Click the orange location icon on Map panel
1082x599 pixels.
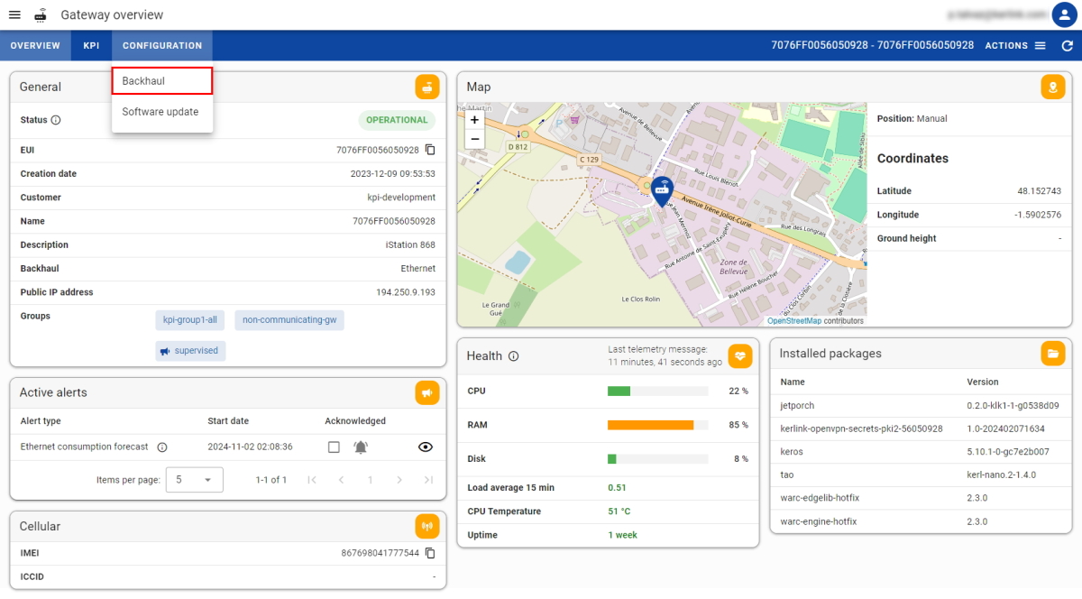[1053, 88]
